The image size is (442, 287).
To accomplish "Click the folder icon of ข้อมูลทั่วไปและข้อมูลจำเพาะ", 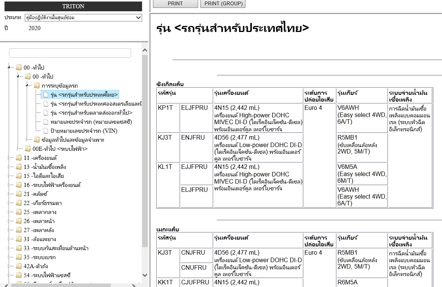I will (37, 140).
